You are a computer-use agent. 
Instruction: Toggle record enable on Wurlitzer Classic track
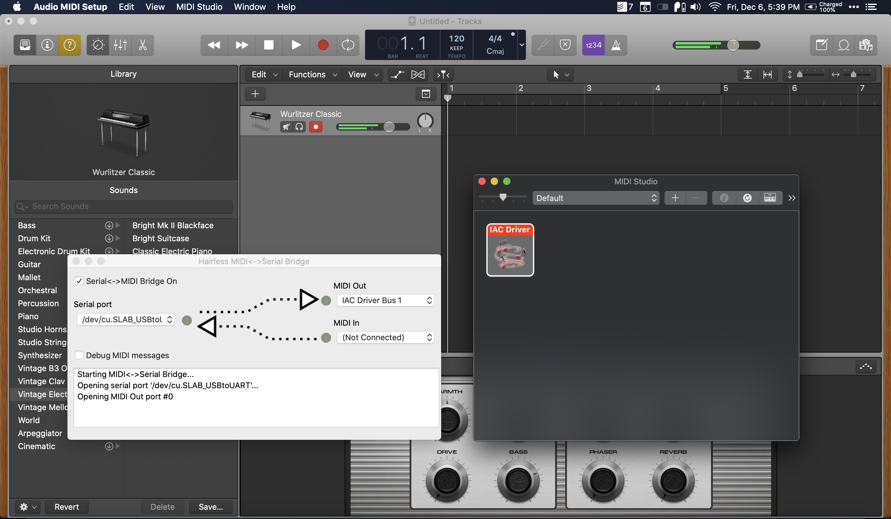click(x=316, y=127)
